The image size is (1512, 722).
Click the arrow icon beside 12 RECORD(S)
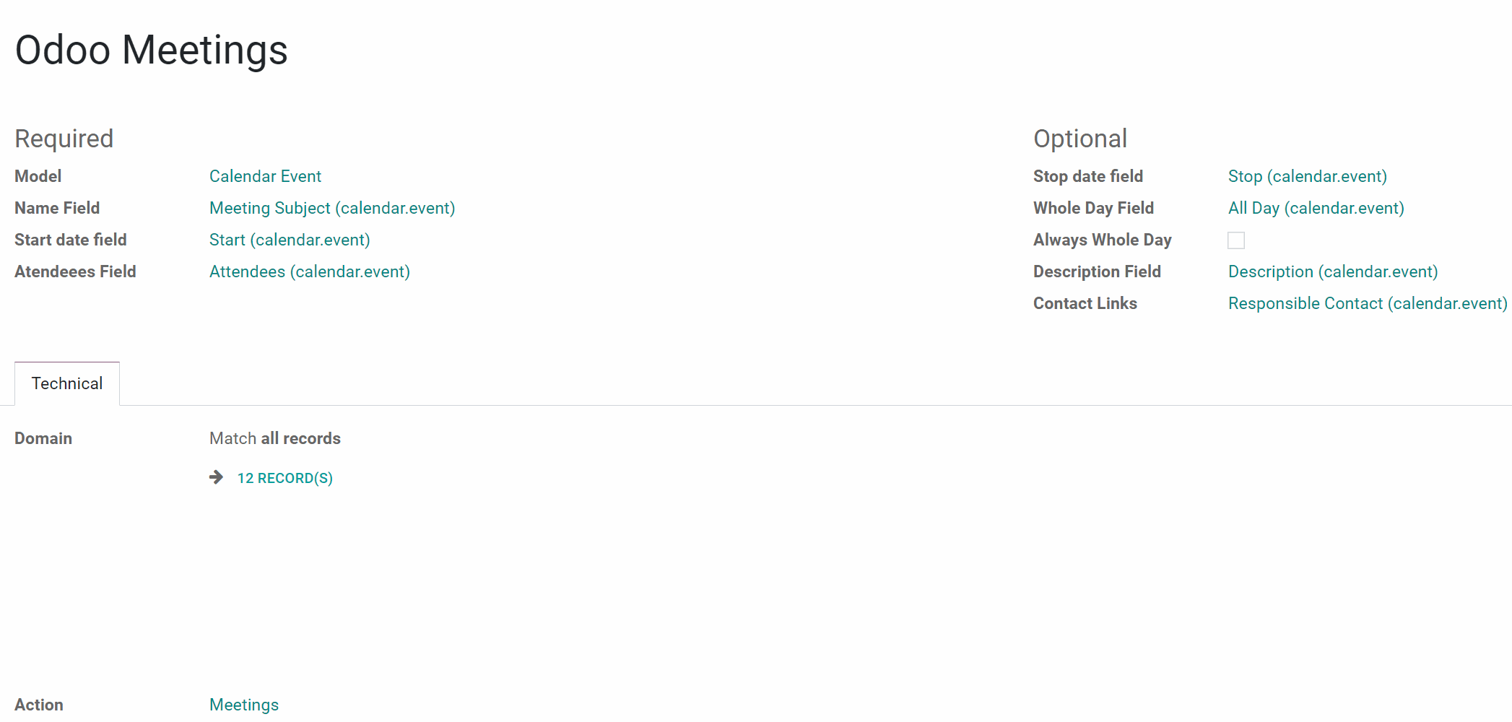click(x=216, y=477)
